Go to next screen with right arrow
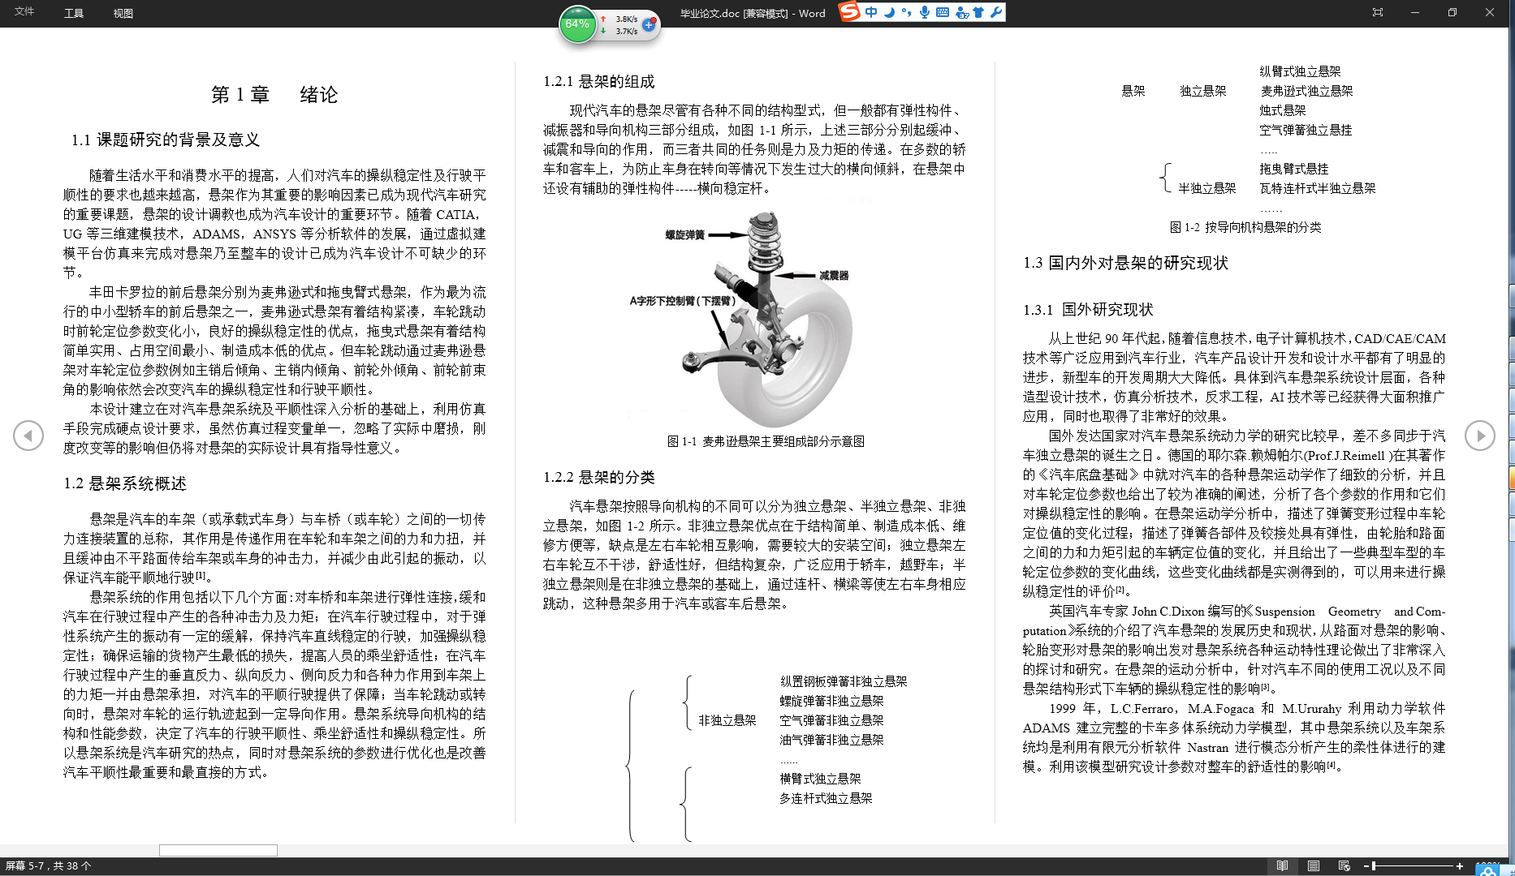Viewport: 1515px width, 876px height. 1480,436
